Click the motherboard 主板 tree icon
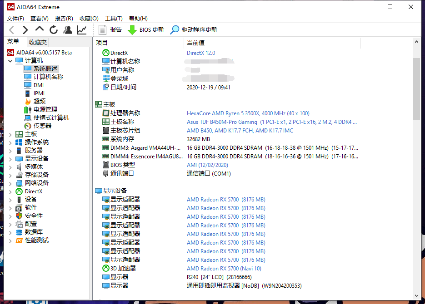The height and width of the screenshot is (304, 425). (x=19, y=134)
